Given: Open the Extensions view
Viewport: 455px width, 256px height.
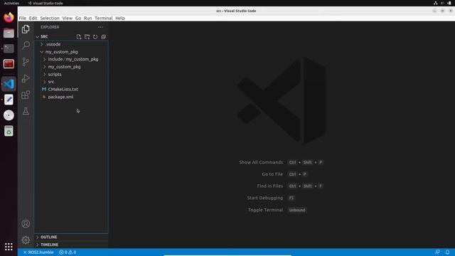Looking at the screenshot, I should [26, 95].
